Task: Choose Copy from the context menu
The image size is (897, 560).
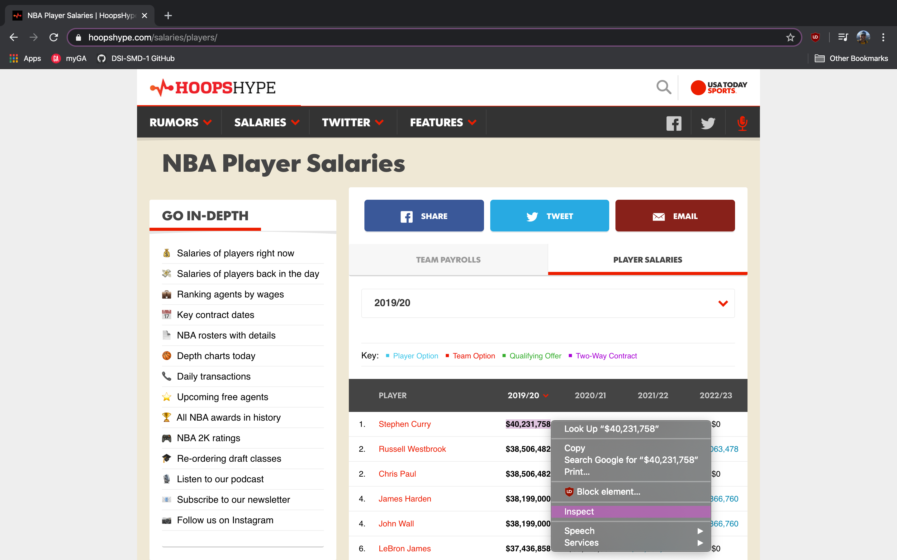Action: pyautogui.click(x=631, y=448)
